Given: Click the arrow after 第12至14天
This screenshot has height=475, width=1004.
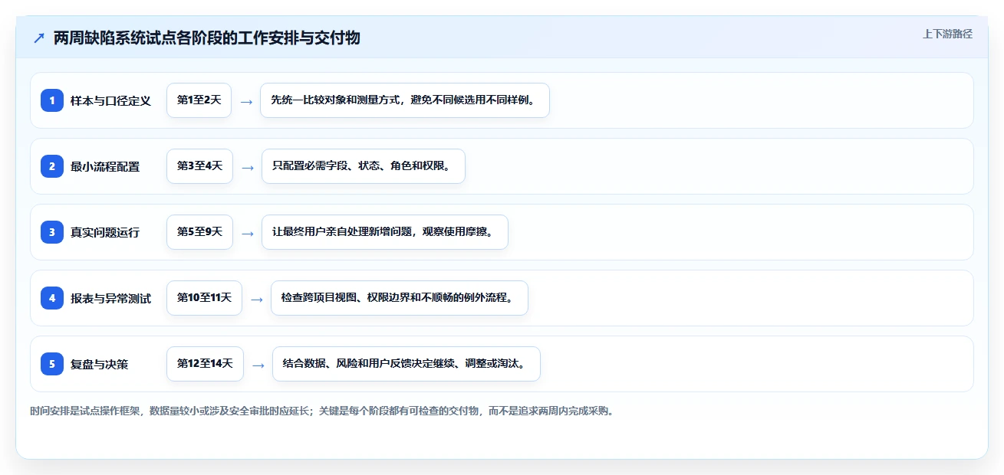Looking at the screenshot, I should (258, 365).
